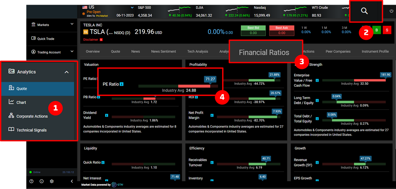
Task: Switch to the News tab
Action: coord(135,51)
